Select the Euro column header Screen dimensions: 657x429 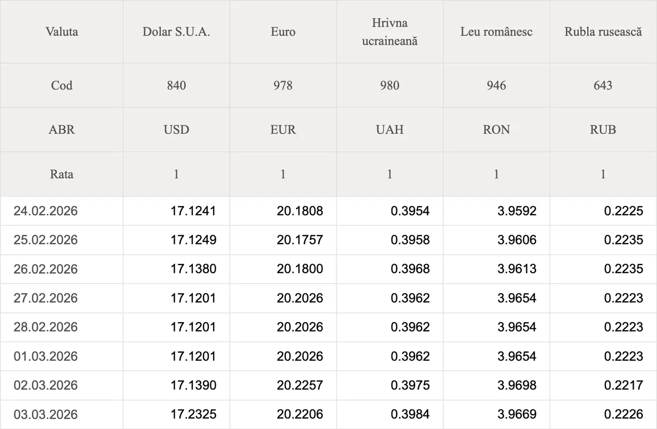283,32
